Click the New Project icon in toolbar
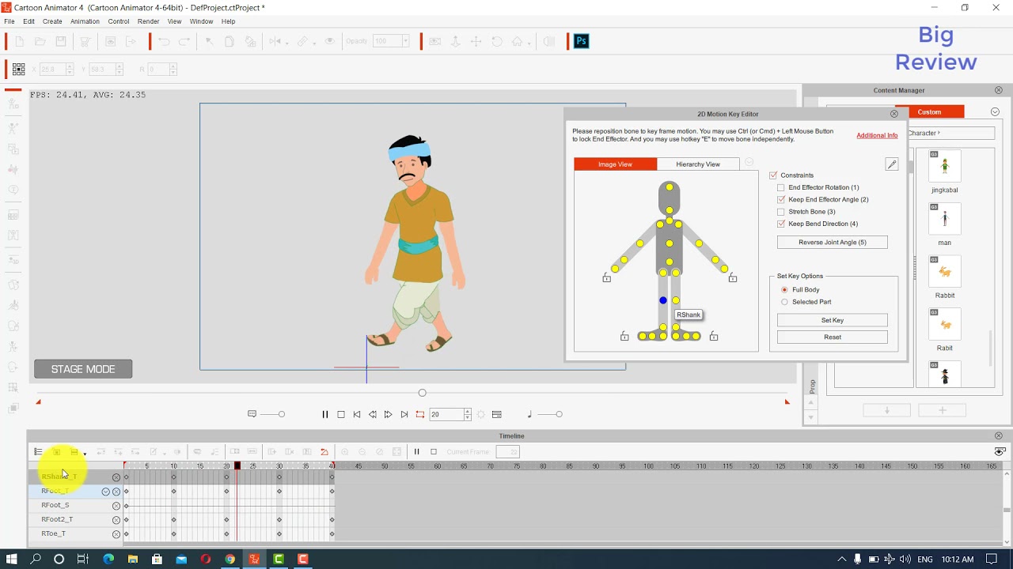The height and width of the screenshot is (569, 1013). coord(20,41)
